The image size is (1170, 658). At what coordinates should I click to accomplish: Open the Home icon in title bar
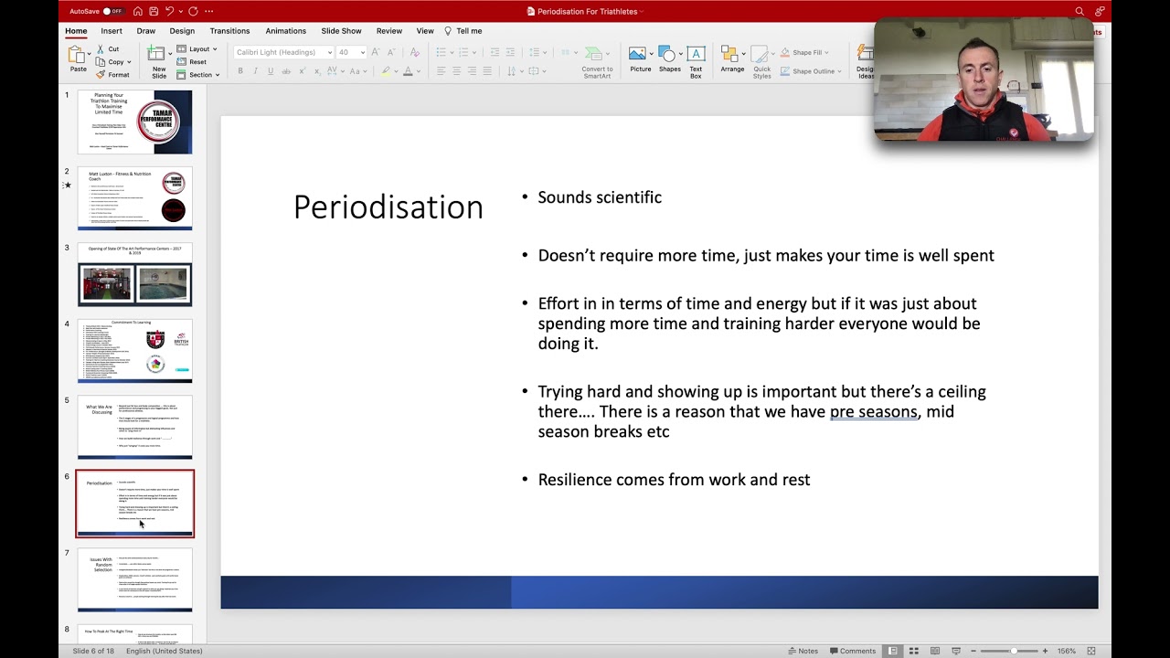[x=138, y=11]
